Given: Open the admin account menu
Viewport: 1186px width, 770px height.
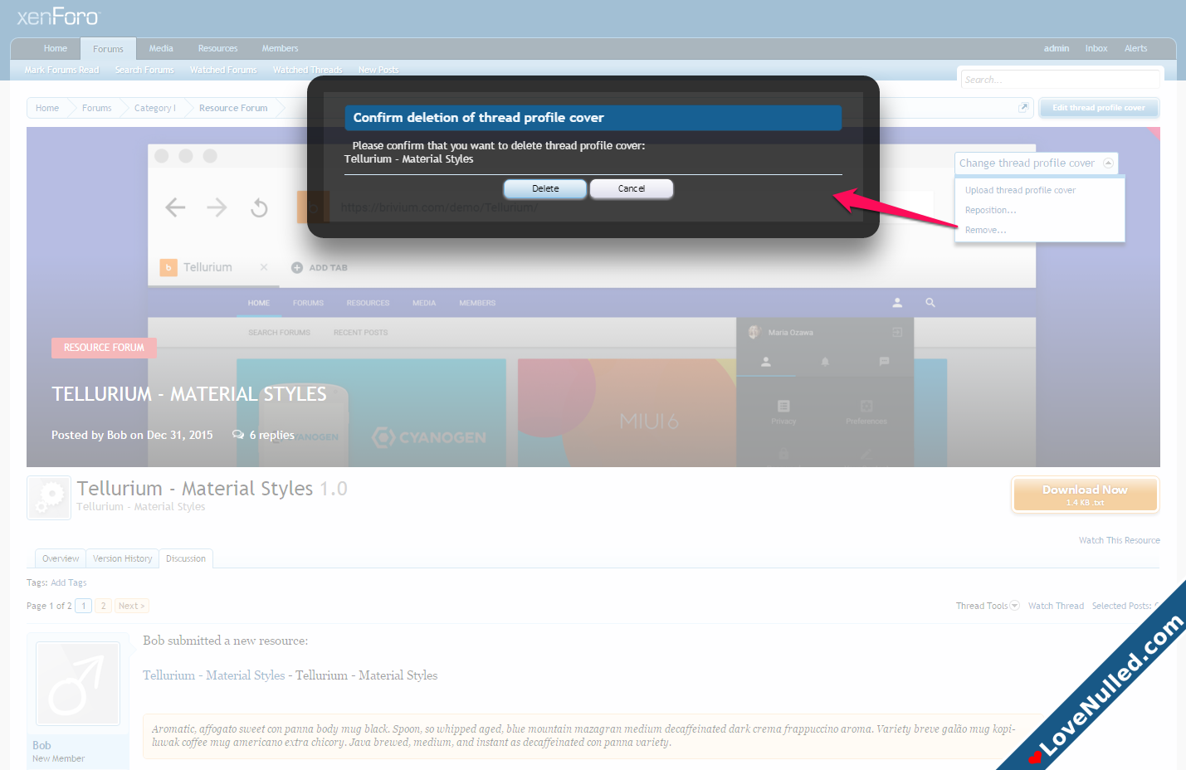Looking at the screenshot, I should [x=1057, y=49].
